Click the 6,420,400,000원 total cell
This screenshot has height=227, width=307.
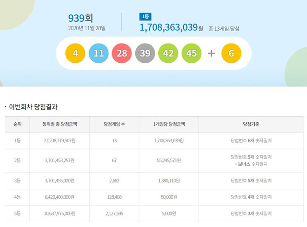point(59,197)
